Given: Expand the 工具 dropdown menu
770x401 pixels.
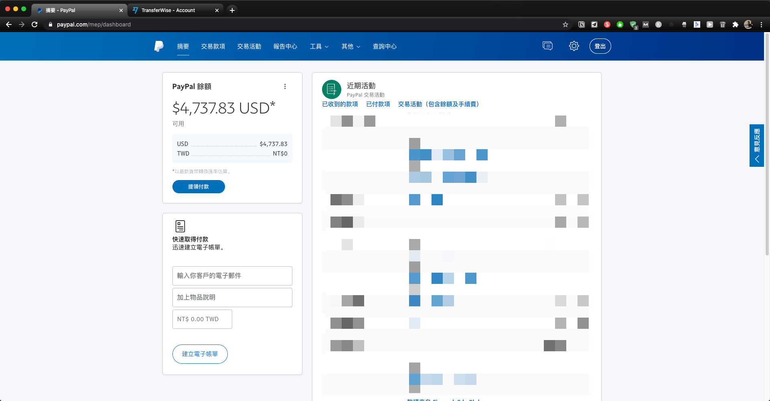Looking at the screenshot, I should (x=319, y=47).
